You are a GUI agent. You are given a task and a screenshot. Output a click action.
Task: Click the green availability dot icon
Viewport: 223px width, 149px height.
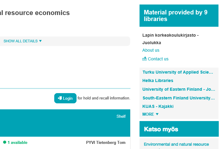click(5, 142)
